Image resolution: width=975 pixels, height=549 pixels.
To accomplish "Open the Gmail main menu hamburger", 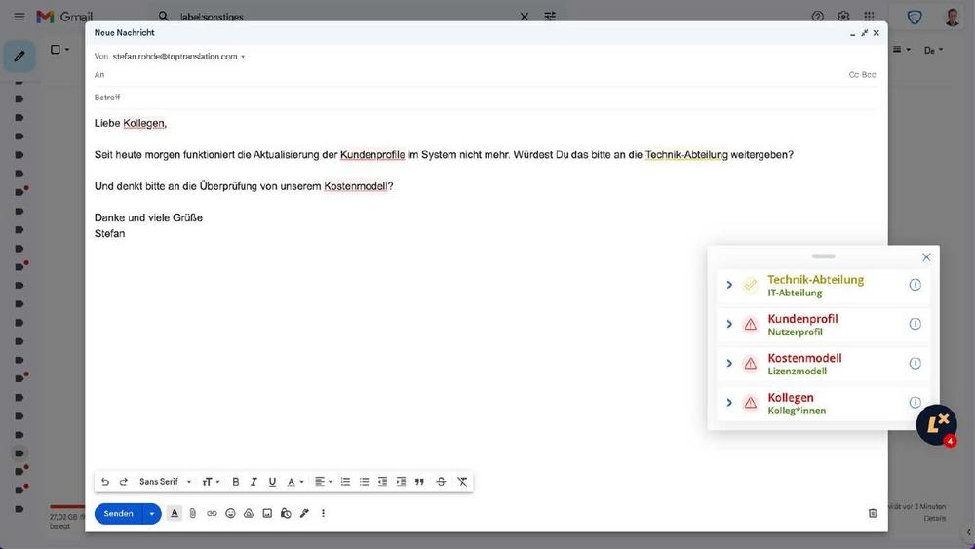I will (19, 17).
